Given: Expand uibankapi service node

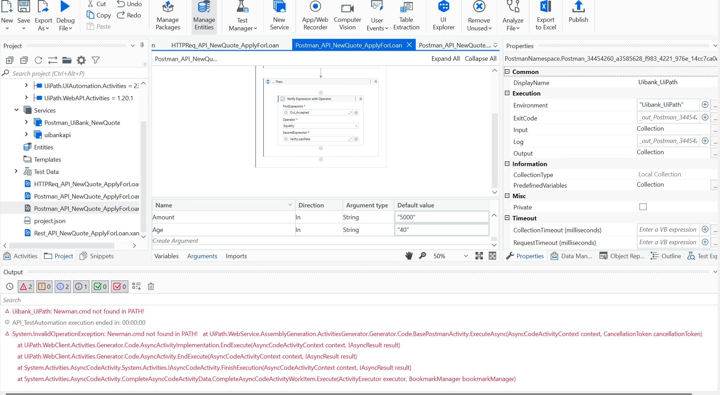Looking at the screenshot, I should tap(27, 135).
